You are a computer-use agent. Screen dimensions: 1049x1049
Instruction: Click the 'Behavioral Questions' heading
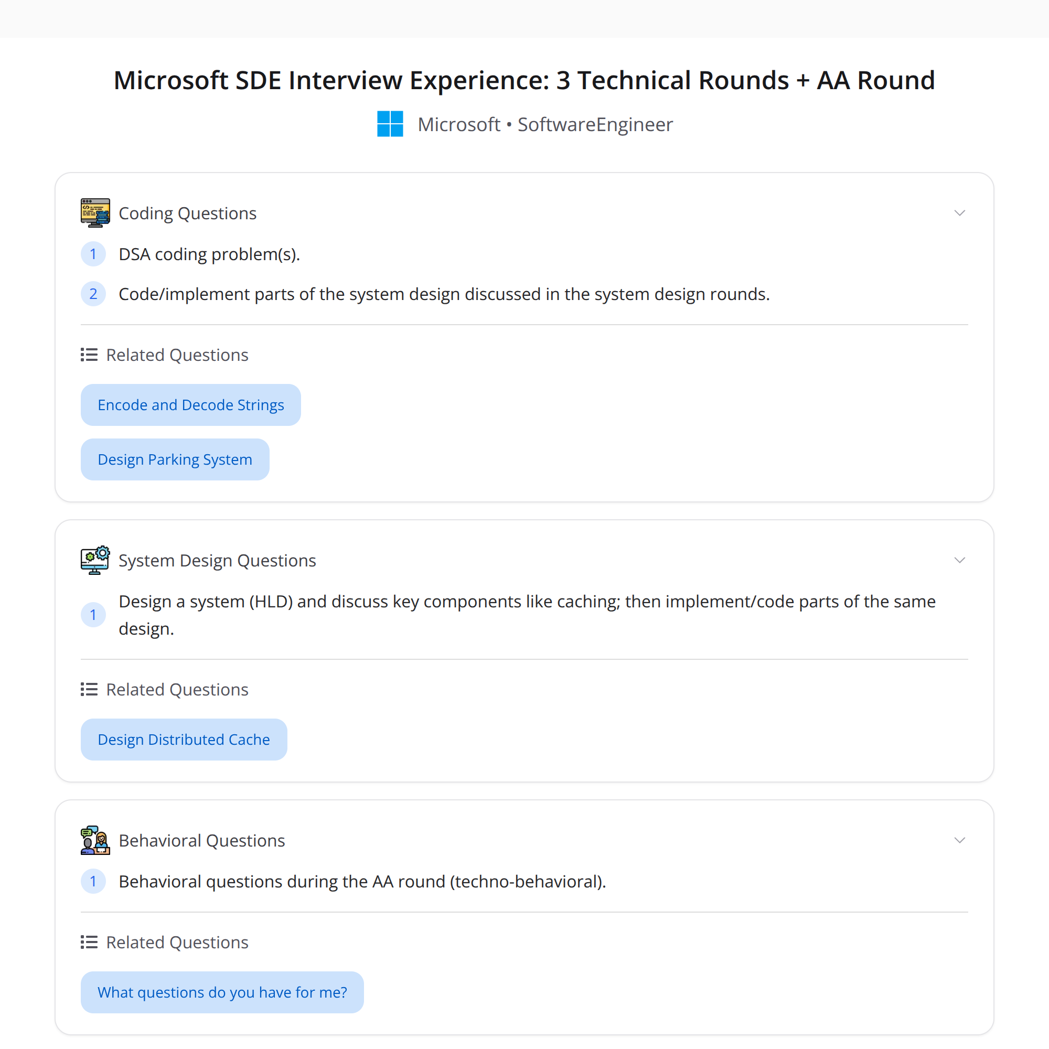[201, 840]
